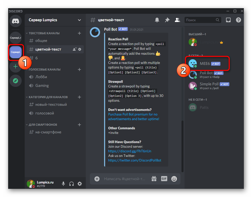
Task: Click the Add a Server plus icon
Action: pyautogui.click(x=16, y=66)
